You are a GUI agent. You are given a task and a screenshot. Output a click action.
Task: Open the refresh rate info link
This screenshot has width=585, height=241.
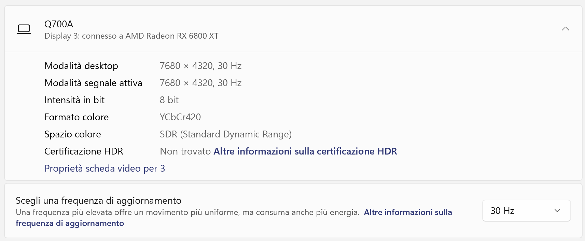[408, 212]
